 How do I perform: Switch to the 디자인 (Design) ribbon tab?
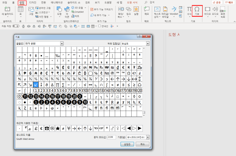coord(33,2)
